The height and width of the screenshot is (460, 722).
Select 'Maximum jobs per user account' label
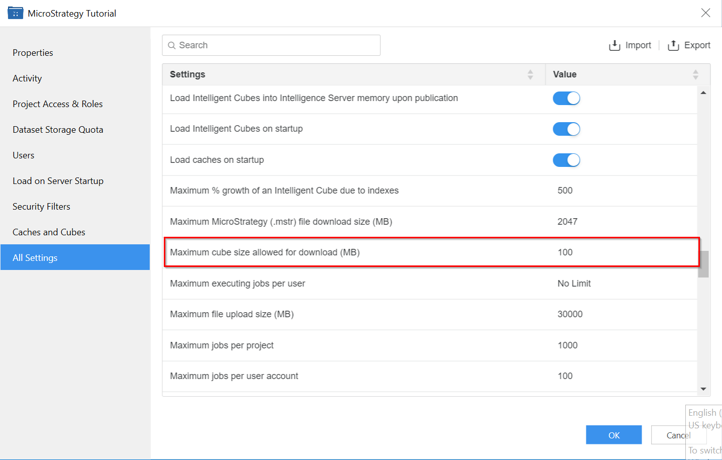pos(234,376)
